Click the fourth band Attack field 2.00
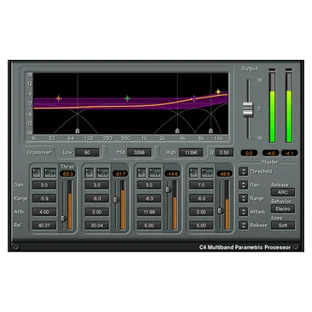The width and height of the screenshot is (312, 312). 201,212
